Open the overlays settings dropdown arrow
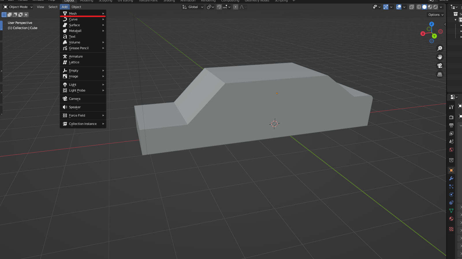 coord(404,7)
